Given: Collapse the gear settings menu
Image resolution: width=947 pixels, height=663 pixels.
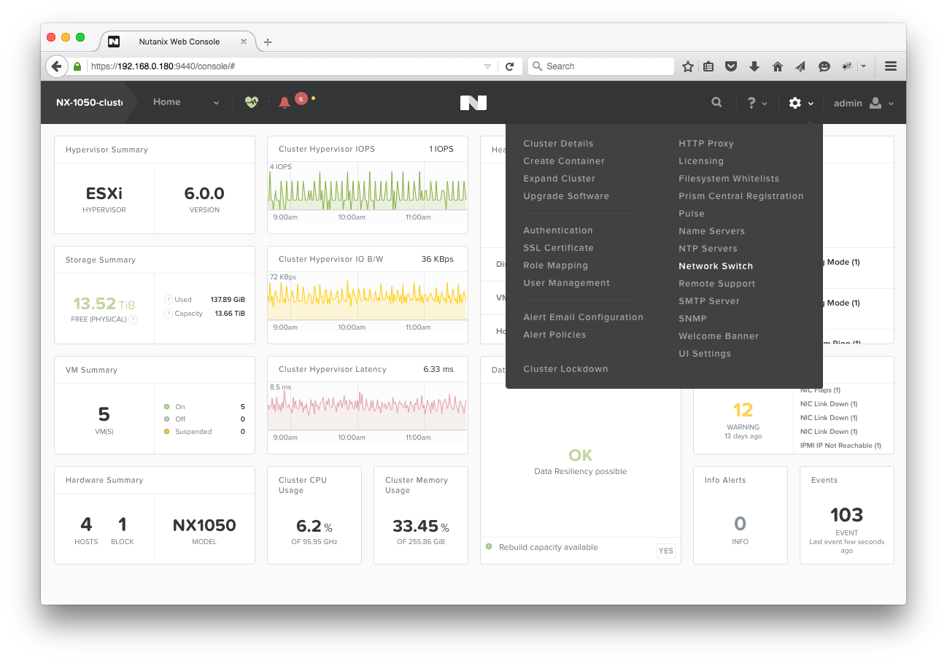Looking at the screenshot, I should [x=800, y=104].
